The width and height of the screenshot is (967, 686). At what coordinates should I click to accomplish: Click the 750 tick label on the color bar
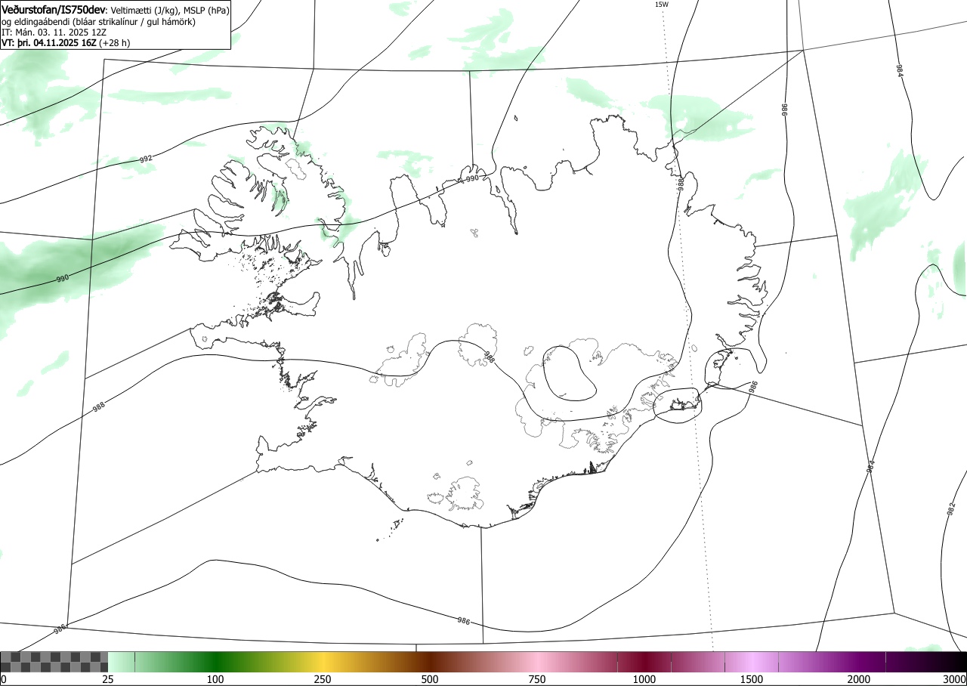[x=537, y=679]
